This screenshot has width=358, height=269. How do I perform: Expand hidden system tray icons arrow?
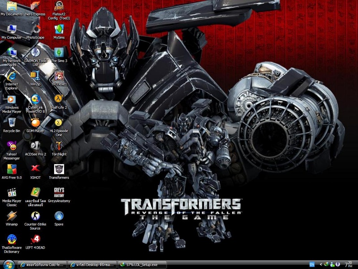click(321, 265)
